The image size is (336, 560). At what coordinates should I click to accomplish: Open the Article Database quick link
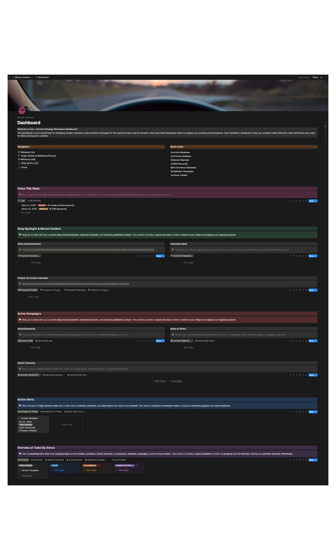[x=181, y=152]
